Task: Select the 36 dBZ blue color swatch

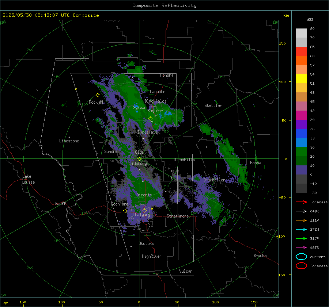Action: [x=301, y=133]
